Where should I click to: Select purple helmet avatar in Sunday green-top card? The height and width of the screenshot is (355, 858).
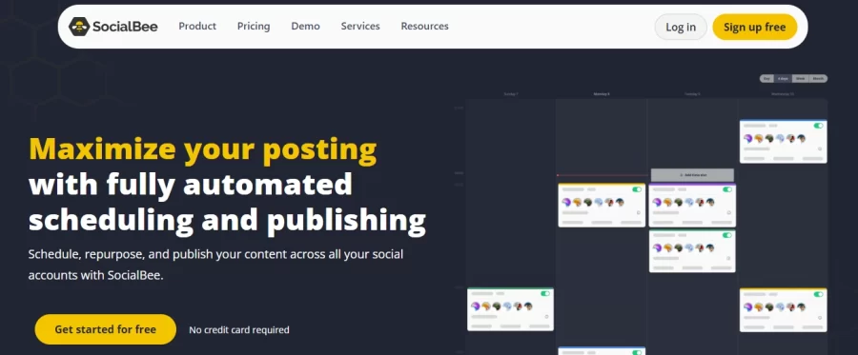pos(476,306)
